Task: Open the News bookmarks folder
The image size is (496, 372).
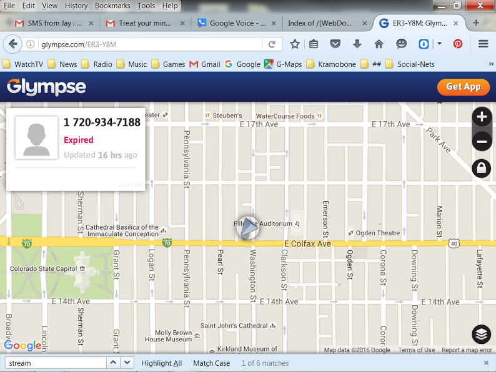Action: click(62, 64)
